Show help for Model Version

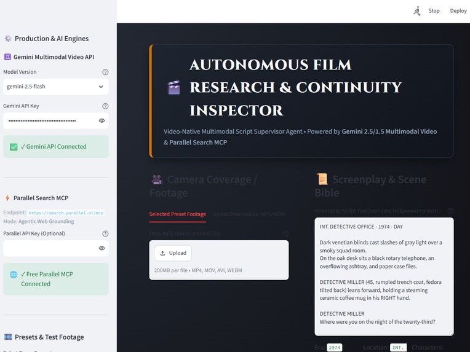[105, 72]
